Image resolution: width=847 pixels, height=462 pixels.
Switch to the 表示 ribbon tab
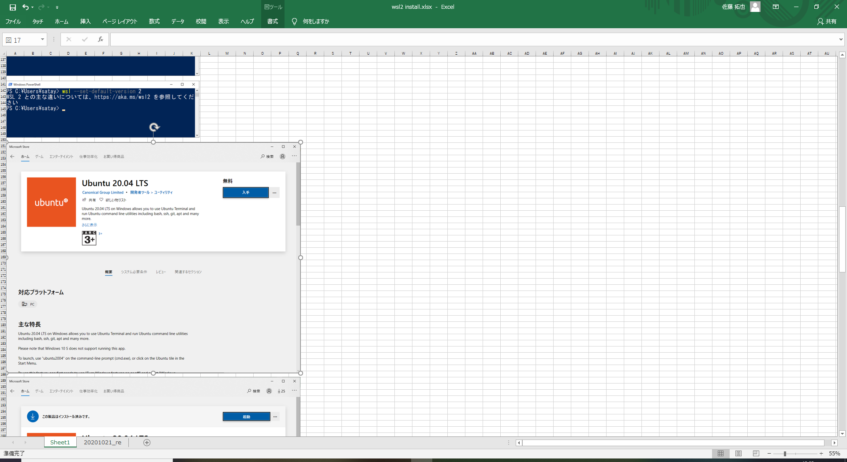point(224,21)
